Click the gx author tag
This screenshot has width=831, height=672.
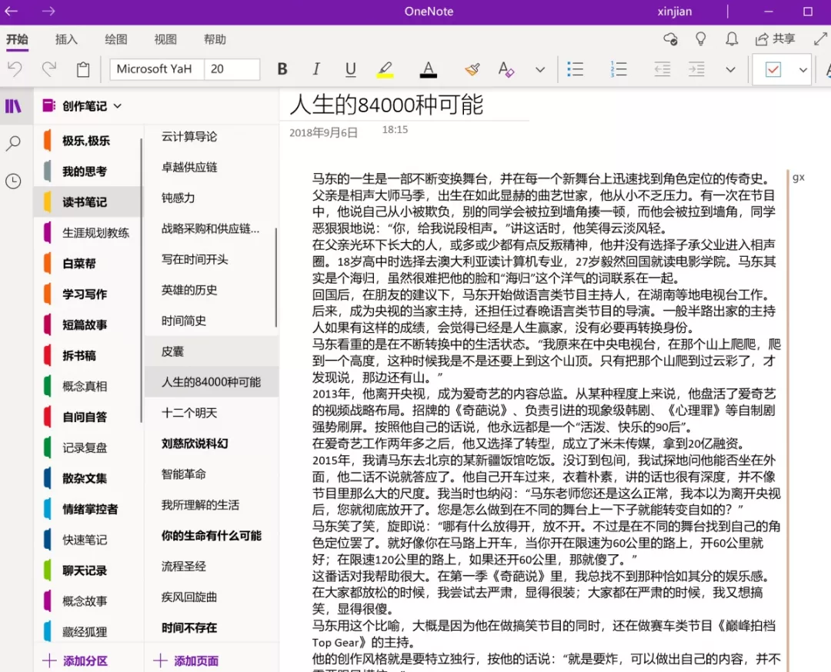tap(798, 178)
